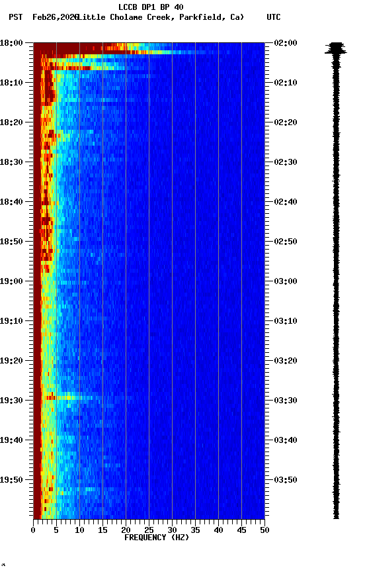
Task: Click the '15' frequency axis label
Action: coord(102,530)
